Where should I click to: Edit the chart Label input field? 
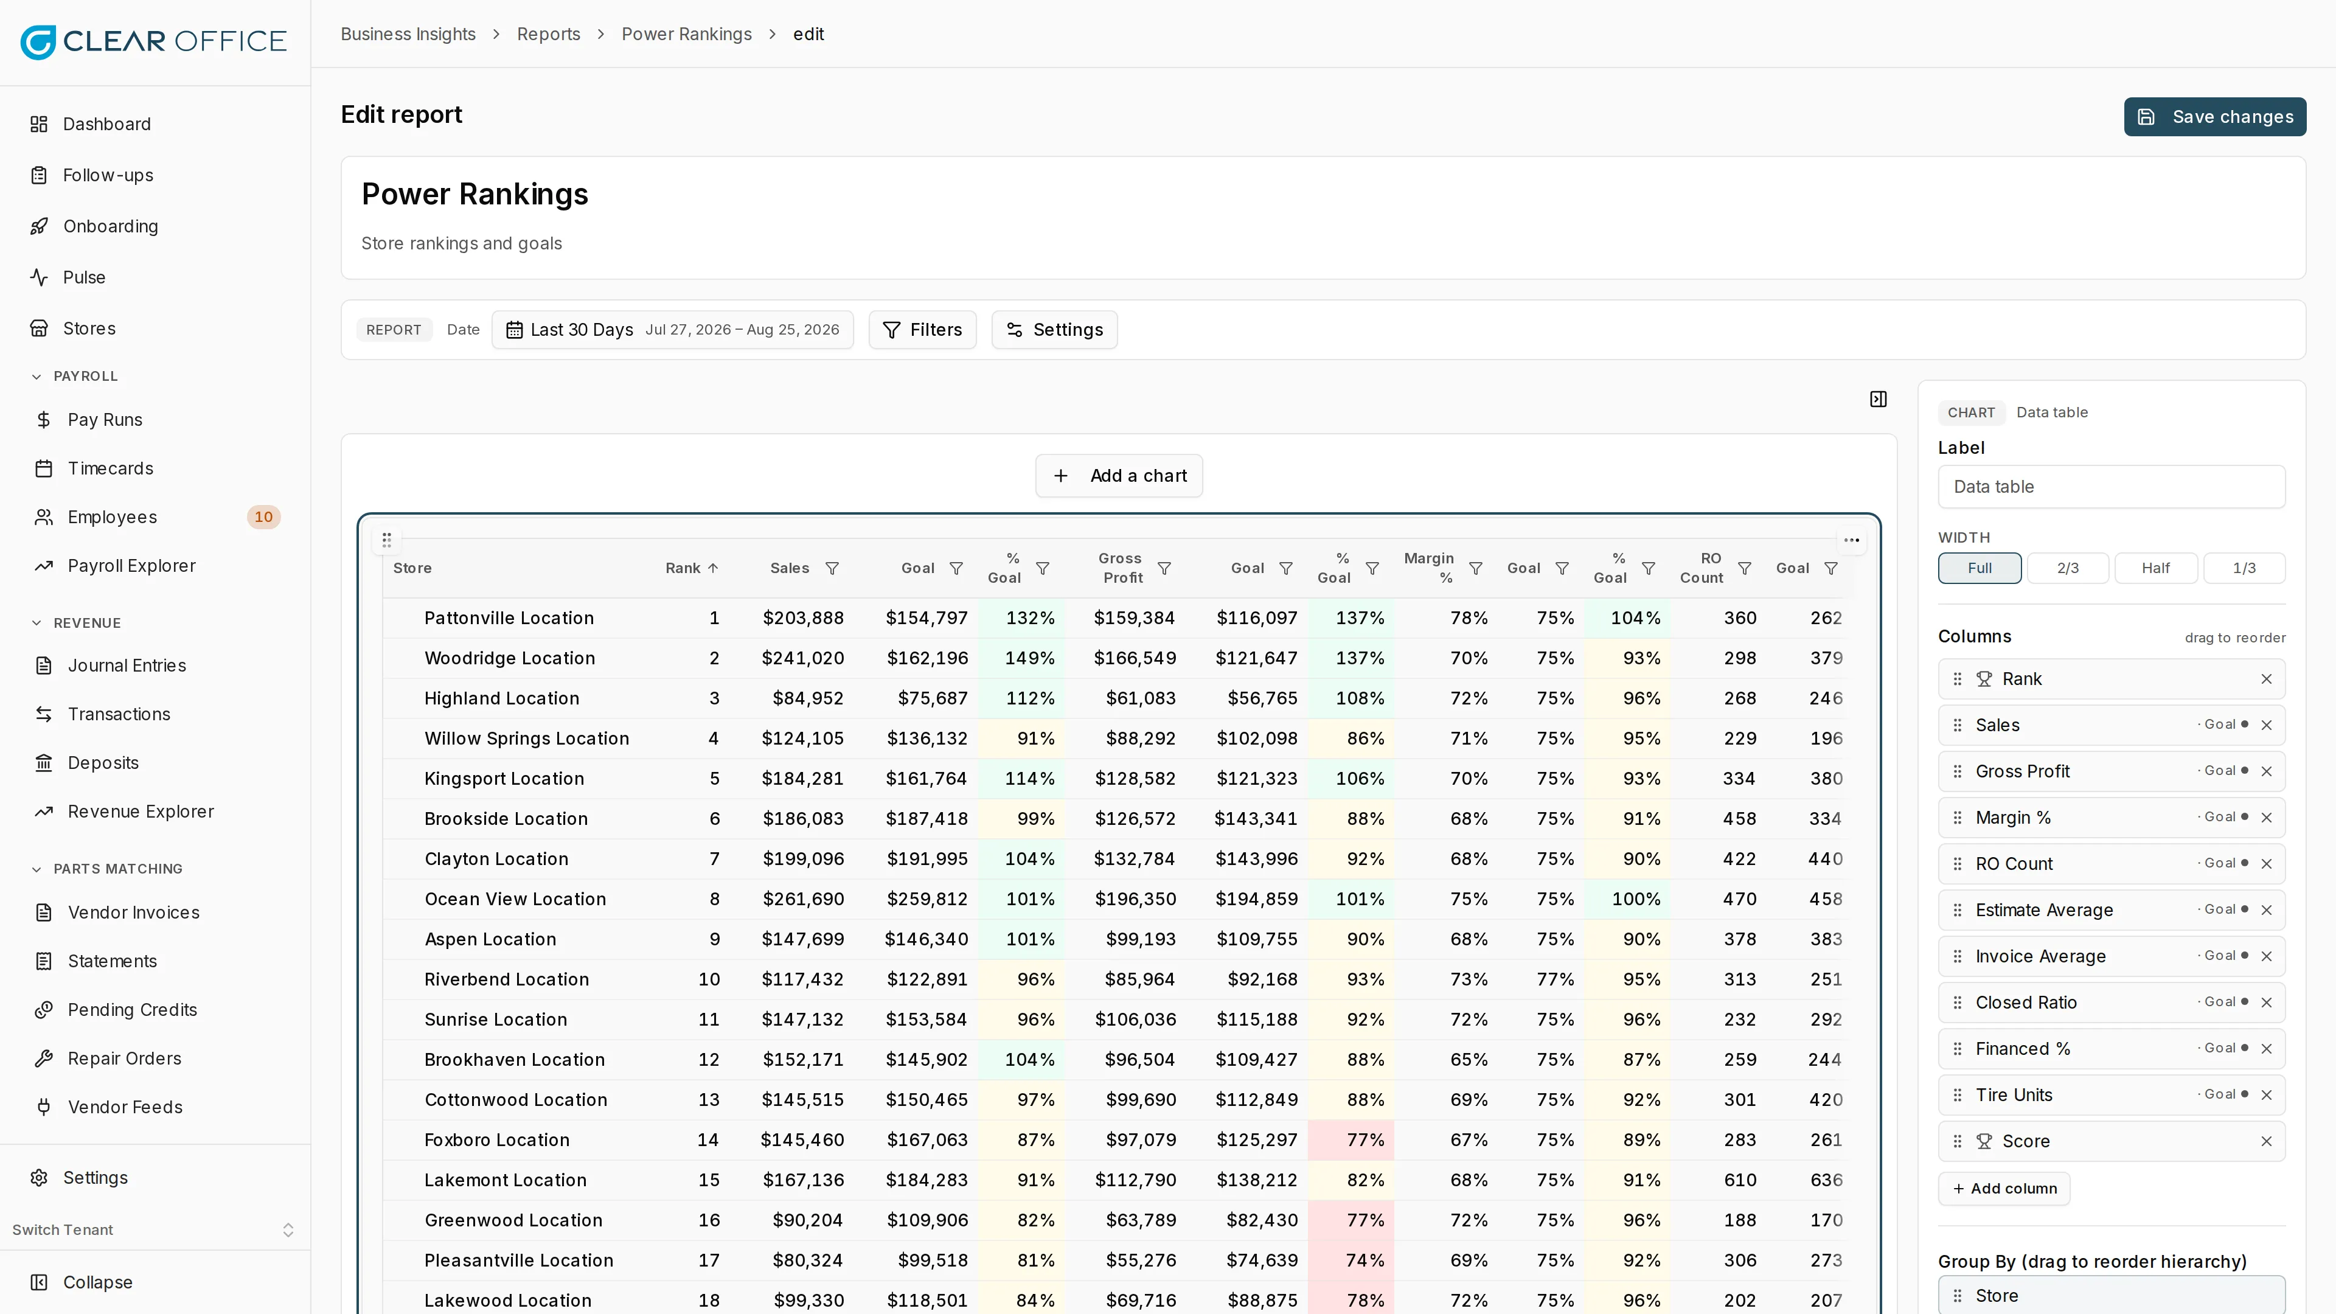tap(2111, 487)
